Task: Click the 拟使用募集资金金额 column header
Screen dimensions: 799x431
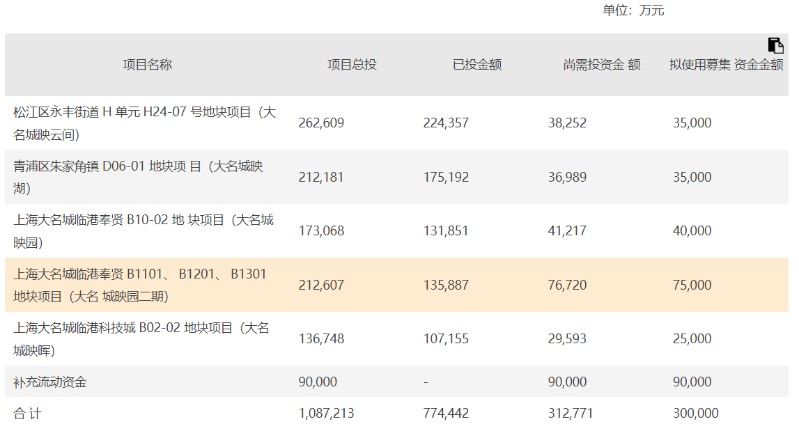Action: (726, 65)
